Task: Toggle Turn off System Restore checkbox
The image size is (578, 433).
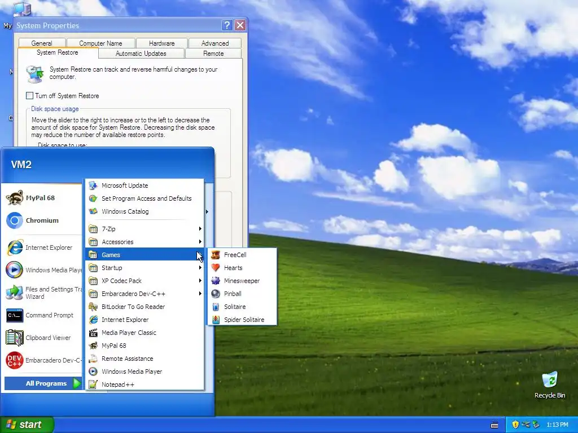Action: tap(30, 96)
